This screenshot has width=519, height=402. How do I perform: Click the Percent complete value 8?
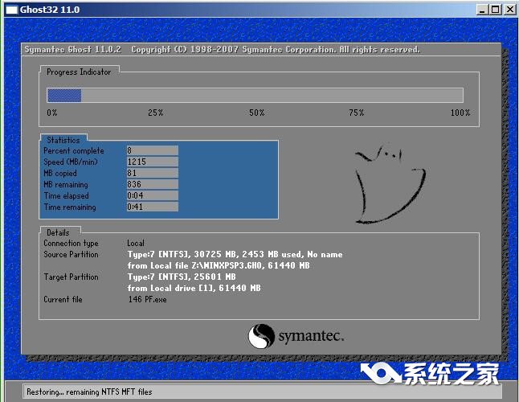153,150
